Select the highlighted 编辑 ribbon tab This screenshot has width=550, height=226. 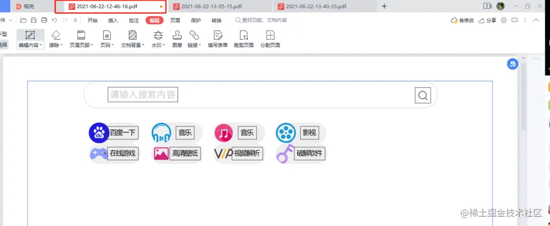(x=154, y=20)
